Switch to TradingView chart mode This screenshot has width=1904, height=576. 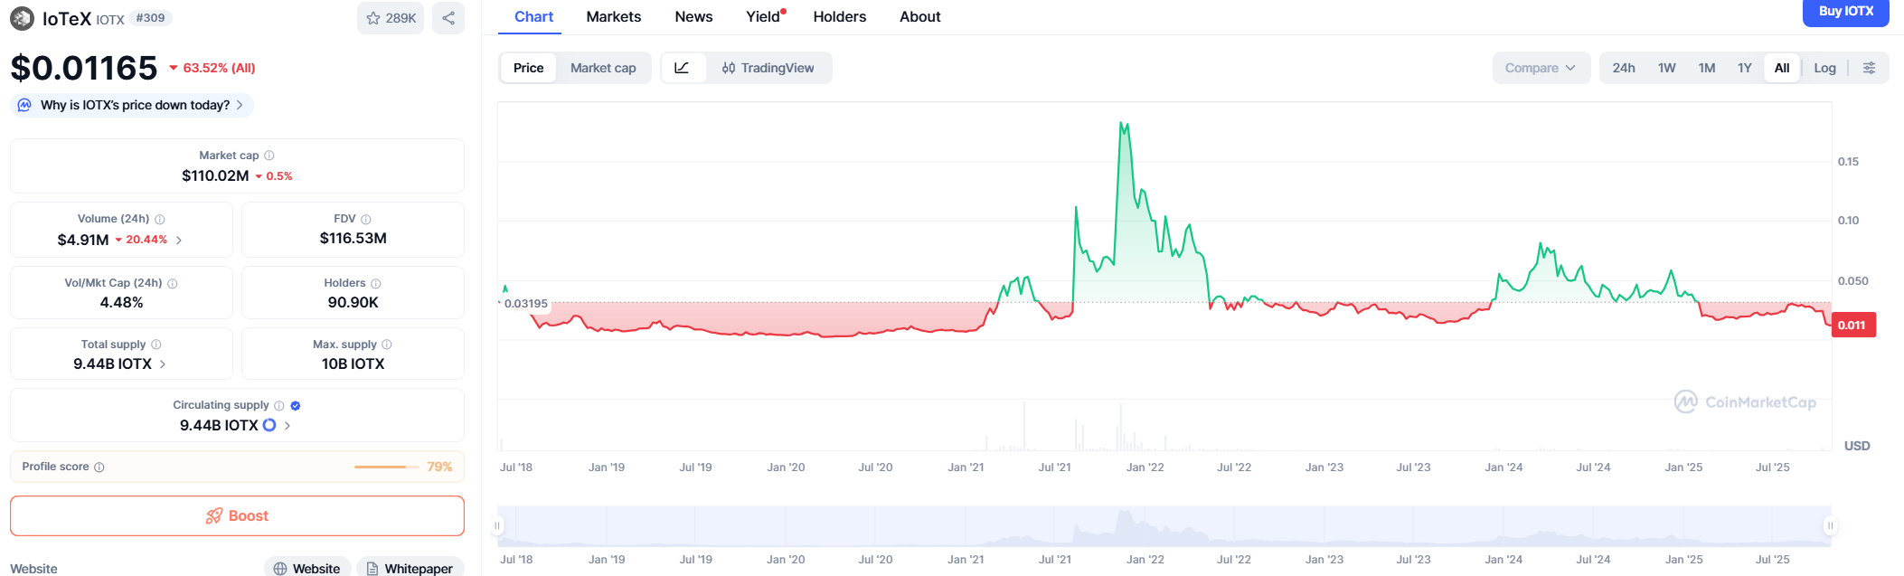click(x=768, y=68)
